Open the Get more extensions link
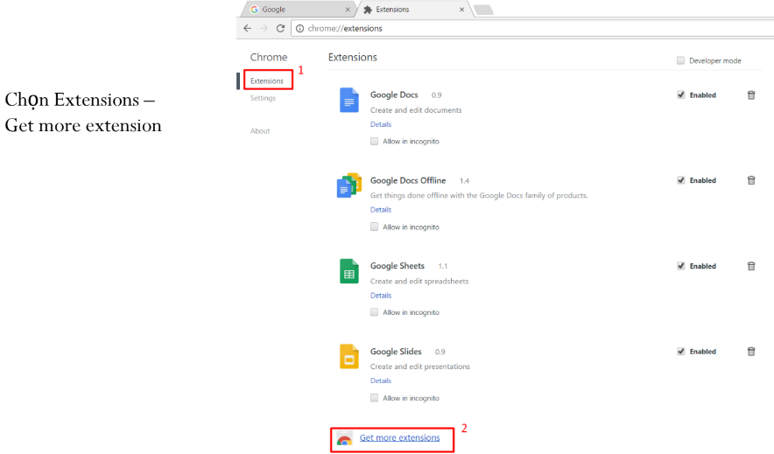 399,437
